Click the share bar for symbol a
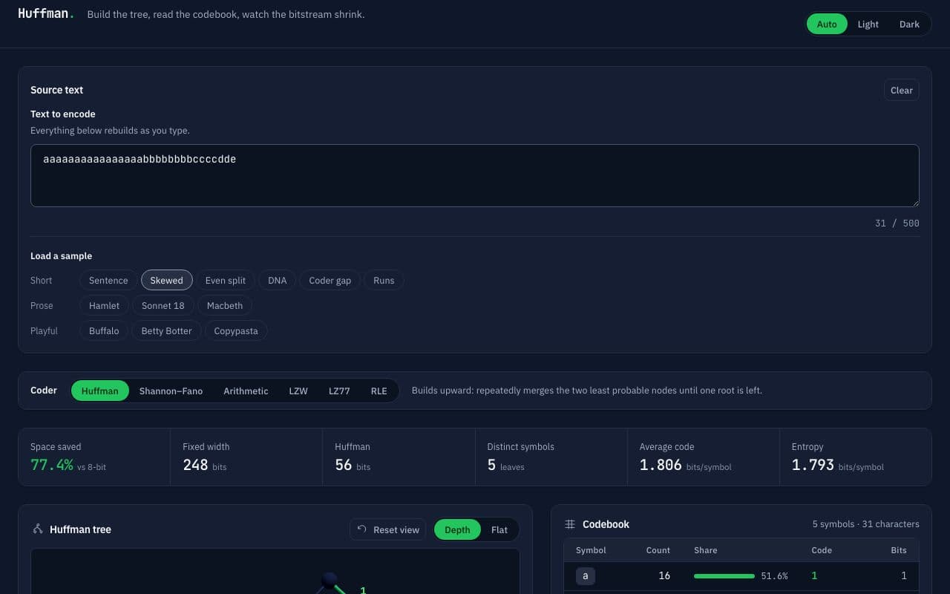The height and width of the screenshot is (594, 950). tap(724, 576)
